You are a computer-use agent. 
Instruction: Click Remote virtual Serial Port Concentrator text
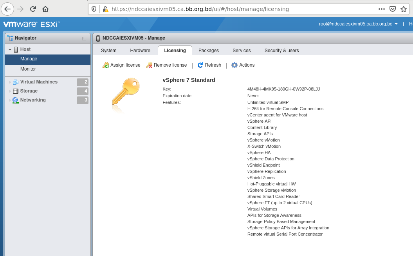pyautogui.click(x=285, y=234)
